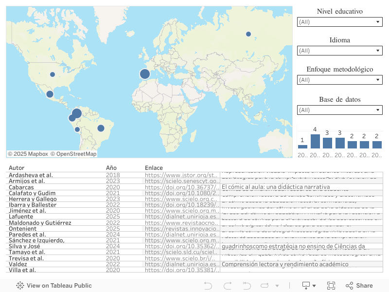The height and width of the screenshot is (292, 389).
Task: Open Calafato y Gudim doi link
Action: coord(182,193)
